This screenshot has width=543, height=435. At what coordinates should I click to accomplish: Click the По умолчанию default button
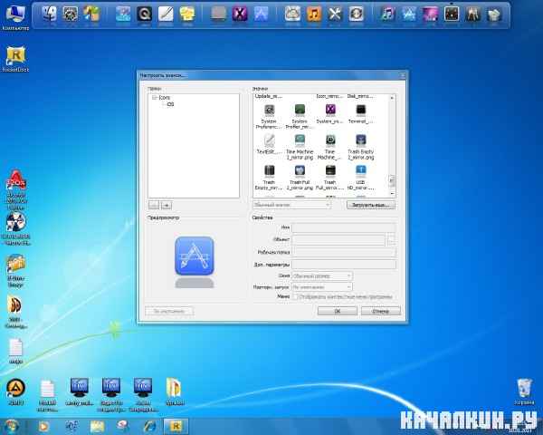tap(169, 311)
